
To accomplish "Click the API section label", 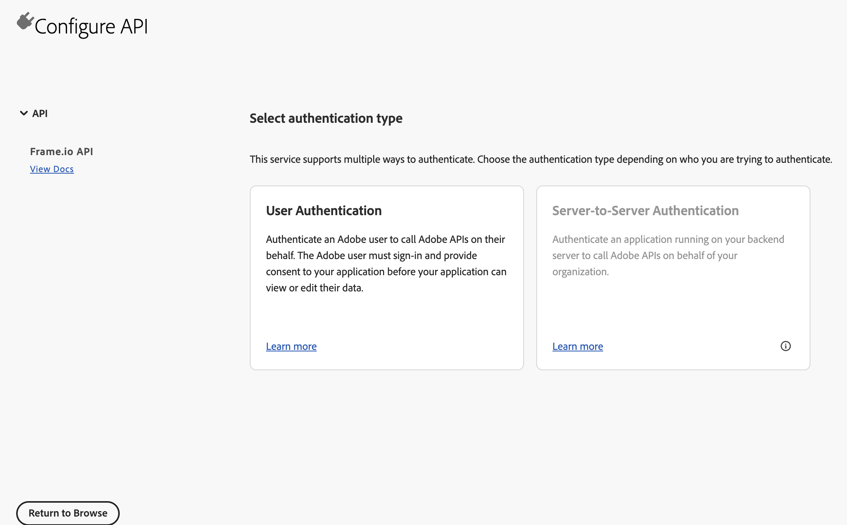I will (40, 114).
